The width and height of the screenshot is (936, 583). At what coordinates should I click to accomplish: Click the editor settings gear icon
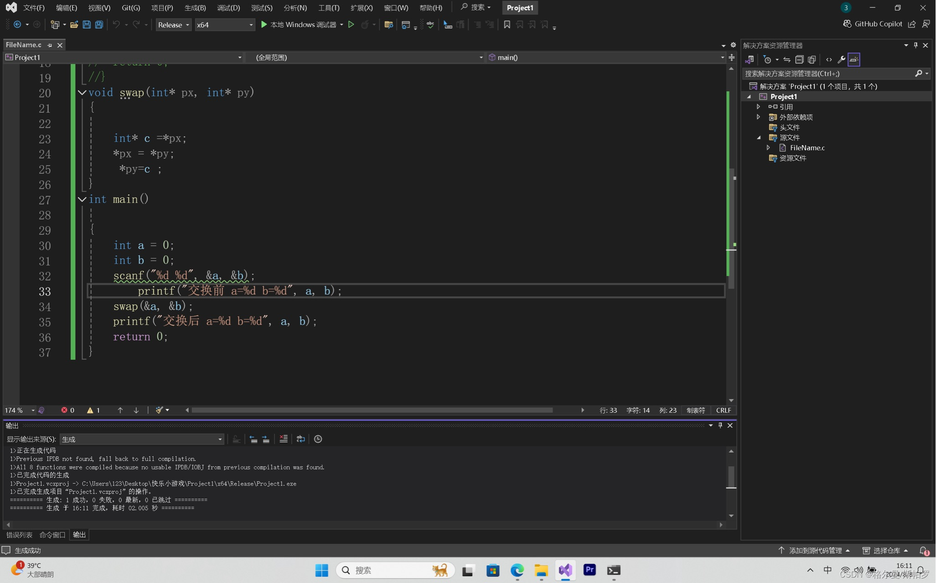(733, 45)
